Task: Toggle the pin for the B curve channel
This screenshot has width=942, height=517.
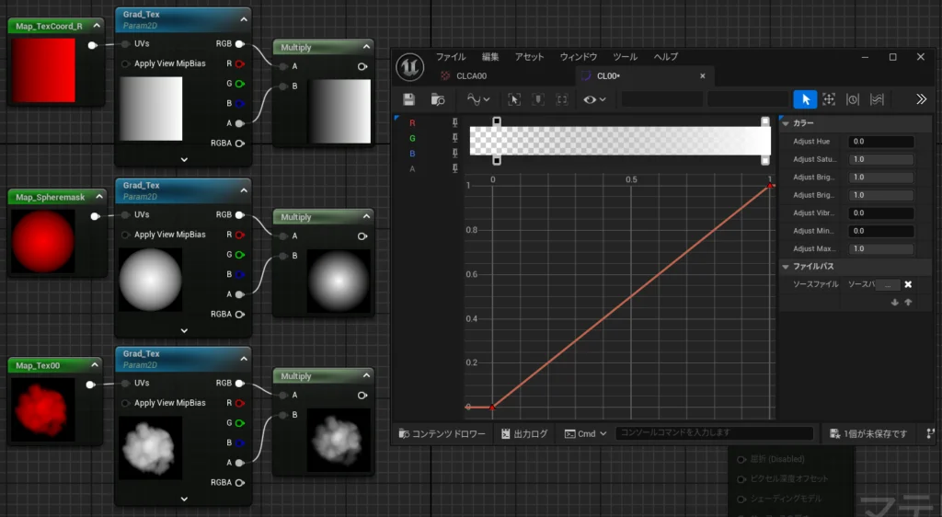Action: click(x=454, y=153)
